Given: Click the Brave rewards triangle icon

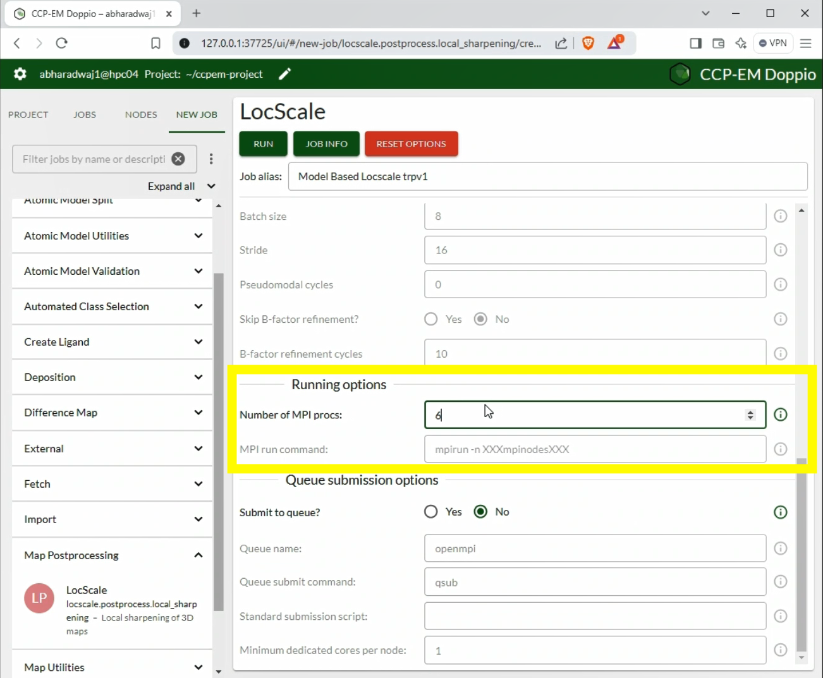Looking at the screenshot, I should (614, 42).
